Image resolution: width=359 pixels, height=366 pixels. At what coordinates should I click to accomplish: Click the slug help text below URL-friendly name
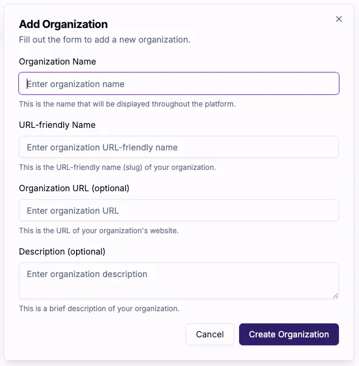coord(117,167)
